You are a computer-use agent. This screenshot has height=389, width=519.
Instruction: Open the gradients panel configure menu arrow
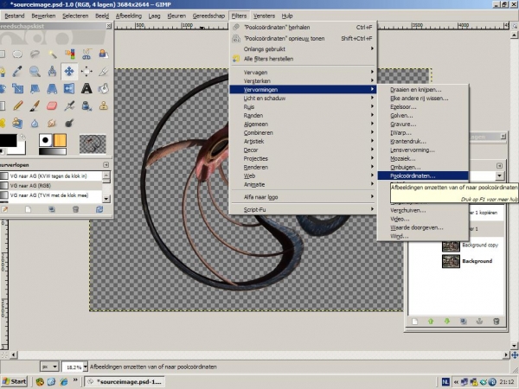coord(106,164)
